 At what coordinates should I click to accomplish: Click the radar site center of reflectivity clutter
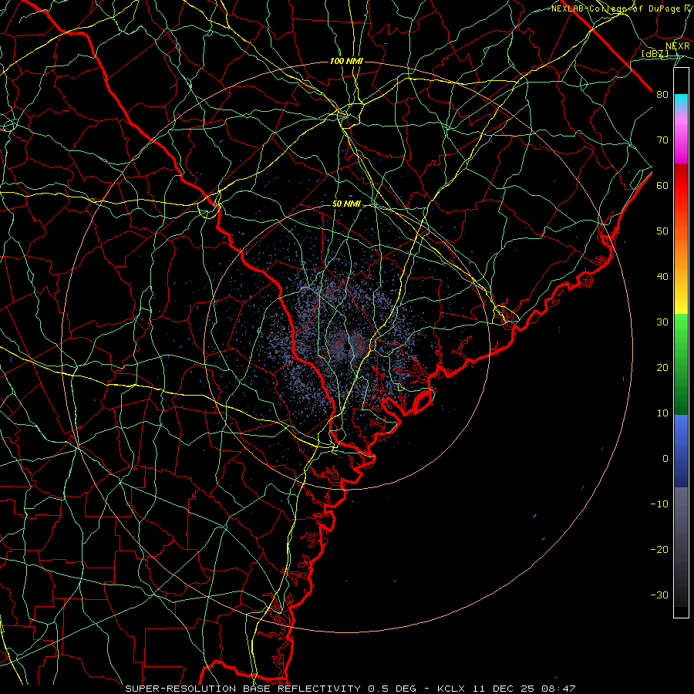[346, 347]
